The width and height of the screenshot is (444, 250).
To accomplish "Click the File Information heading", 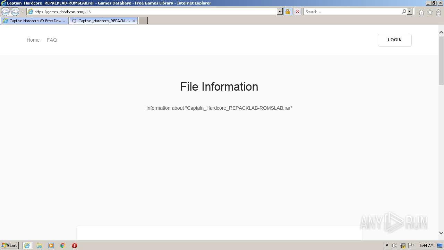I will tap(219, 87).
